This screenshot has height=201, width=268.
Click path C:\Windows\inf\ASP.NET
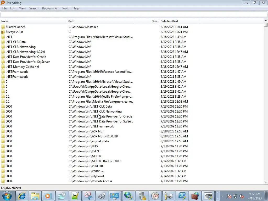point(86,131)
